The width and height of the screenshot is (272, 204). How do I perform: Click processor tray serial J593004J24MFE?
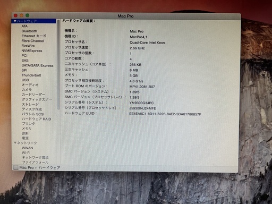[x=142, y=108]
